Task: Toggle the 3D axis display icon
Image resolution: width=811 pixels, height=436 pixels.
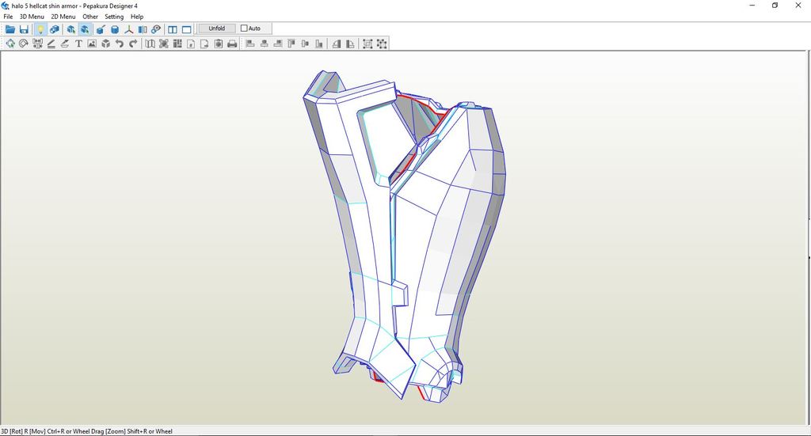Action: (129, 29)
